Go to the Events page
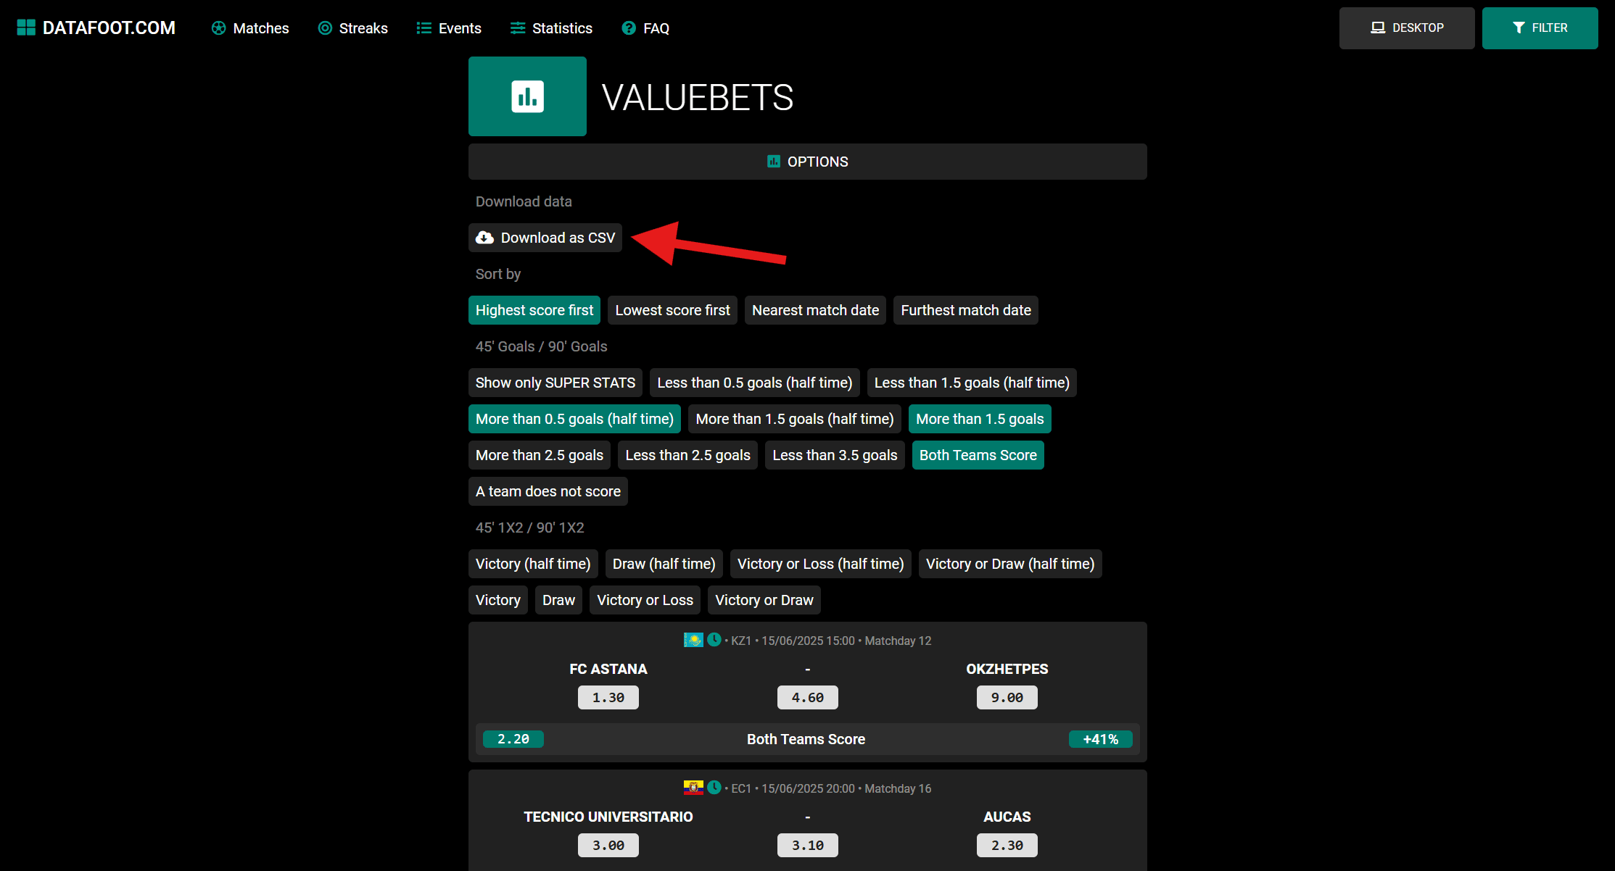The width and height of the screenshot is (1615, 871). pyautogui.click(x=449, y=28)
